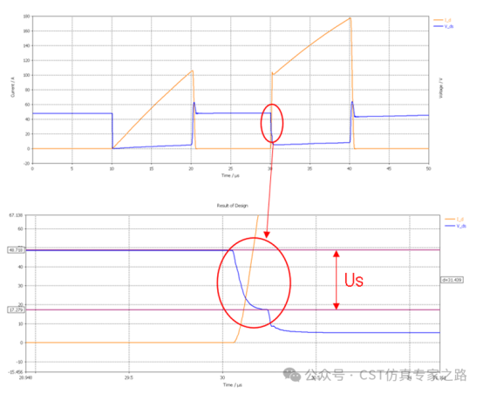This screenshot has height=394, width=483.
Task: Select the 17.279 marker value label
Action: click(x=16, y=310)
